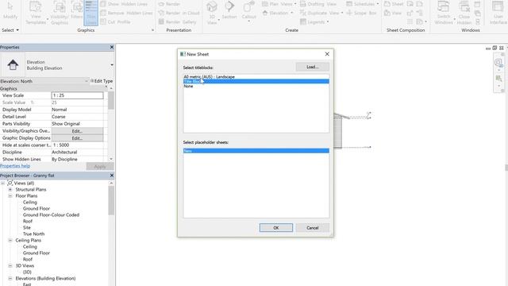The height and width of the screenshot is (286, 508).
Task: Close the Properties palette
Action: point(112,48)
